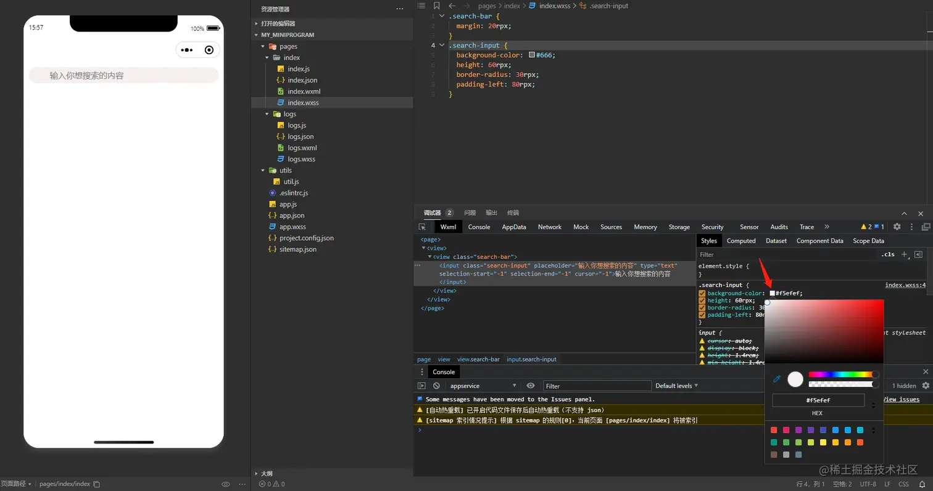The height and width of the screenshot is (491, 933).
Task: Click the editor bookmark icon
Action: coord(437,6)
